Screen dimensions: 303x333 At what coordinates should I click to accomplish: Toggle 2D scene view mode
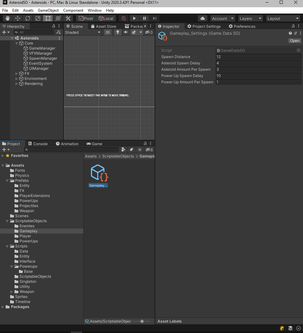[108, 32]
